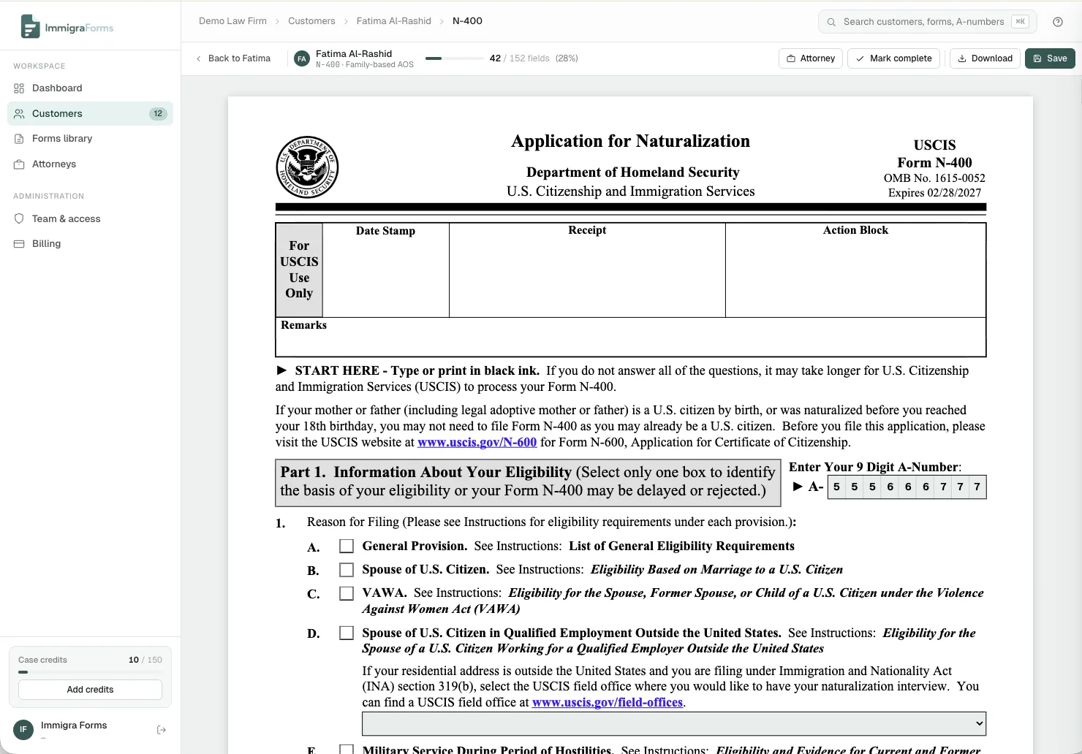Open the USCIS field office dropdown
Viewport: 1082px width, 754px height.
(x=674, y=724)
